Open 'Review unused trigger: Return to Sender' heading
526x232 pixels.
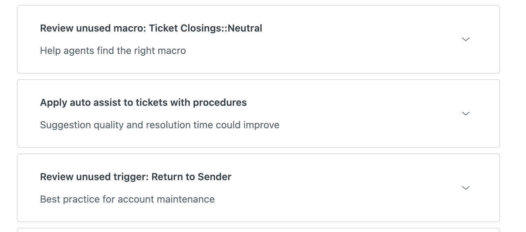[136, 177]
